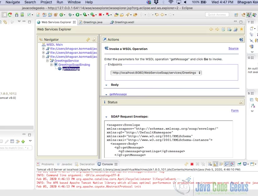Toggle Show Console on standard error
258x196 pixels.
pyautogui.click(x=232, y=164)
